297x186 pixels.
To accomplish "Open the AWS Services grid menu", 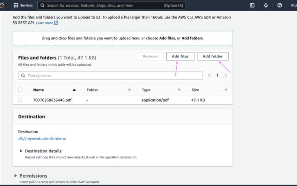I will coord(16,6).
